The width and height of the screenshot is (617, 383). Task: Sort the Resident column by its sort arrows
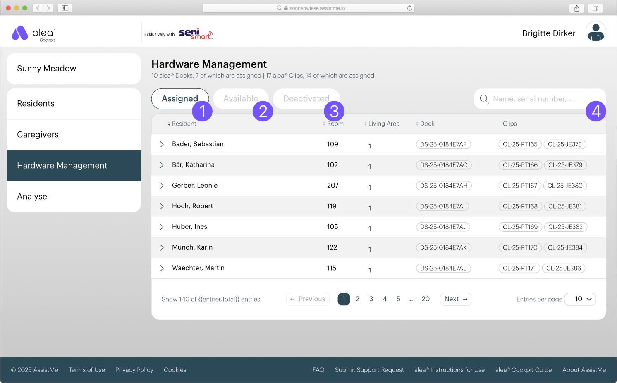[x=169, y=123]
